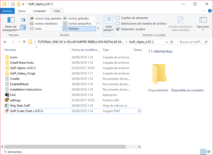Select the SotP Scale Chart v.0.81.0 image
The width and height of the screenshot is (213, 155).
[x=73, y=111]
